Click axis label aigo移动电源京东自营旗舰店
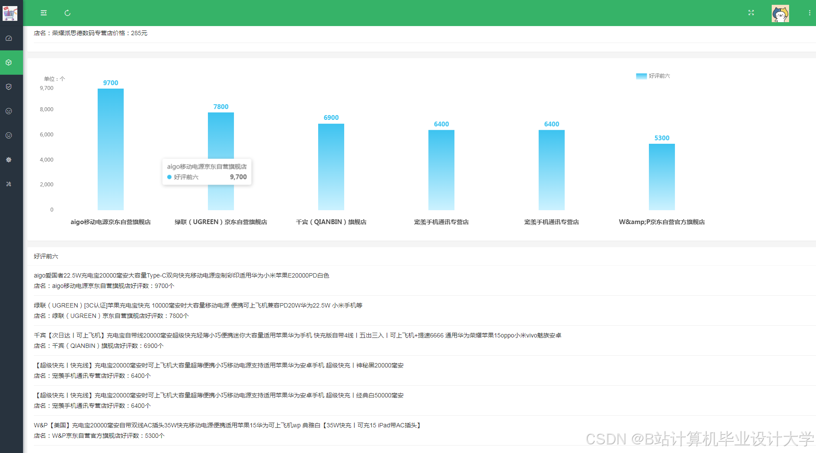 point(111,222)
